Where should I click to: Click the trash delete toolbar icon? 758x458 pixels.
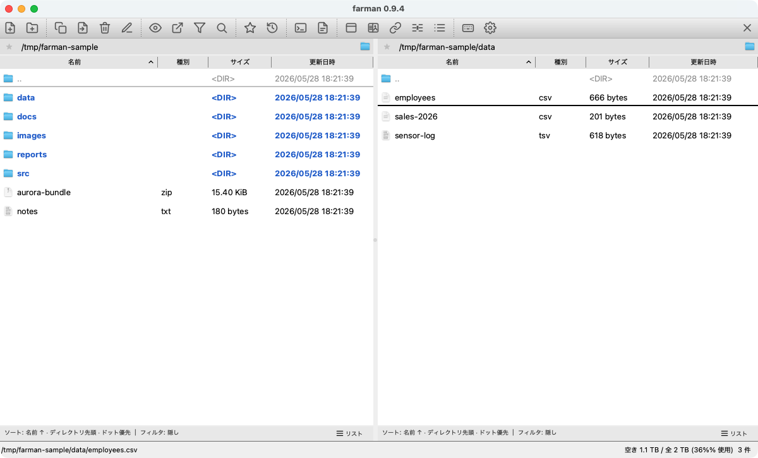coord(105,28)
